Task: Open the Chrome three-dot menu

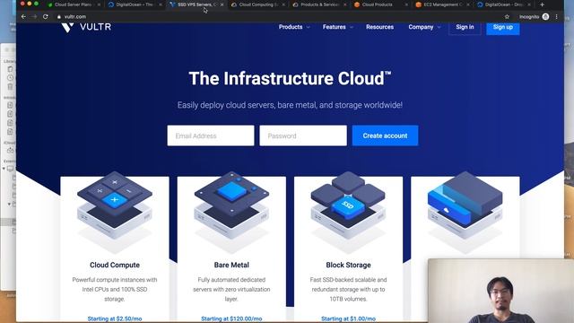Action: [557, 16]
